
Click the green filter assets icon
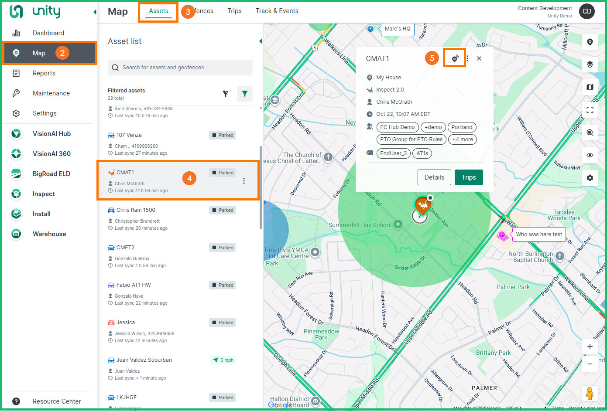[244, 93]
